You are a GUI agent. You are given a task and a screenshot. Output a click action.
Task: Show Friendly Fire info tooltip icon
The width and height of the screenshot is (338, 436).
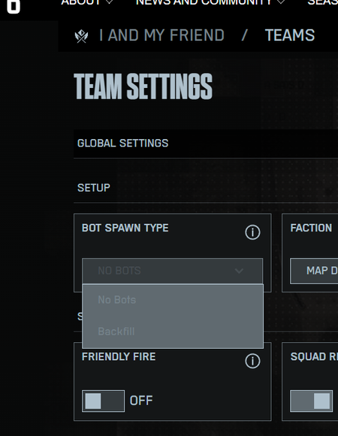point(252,361)
